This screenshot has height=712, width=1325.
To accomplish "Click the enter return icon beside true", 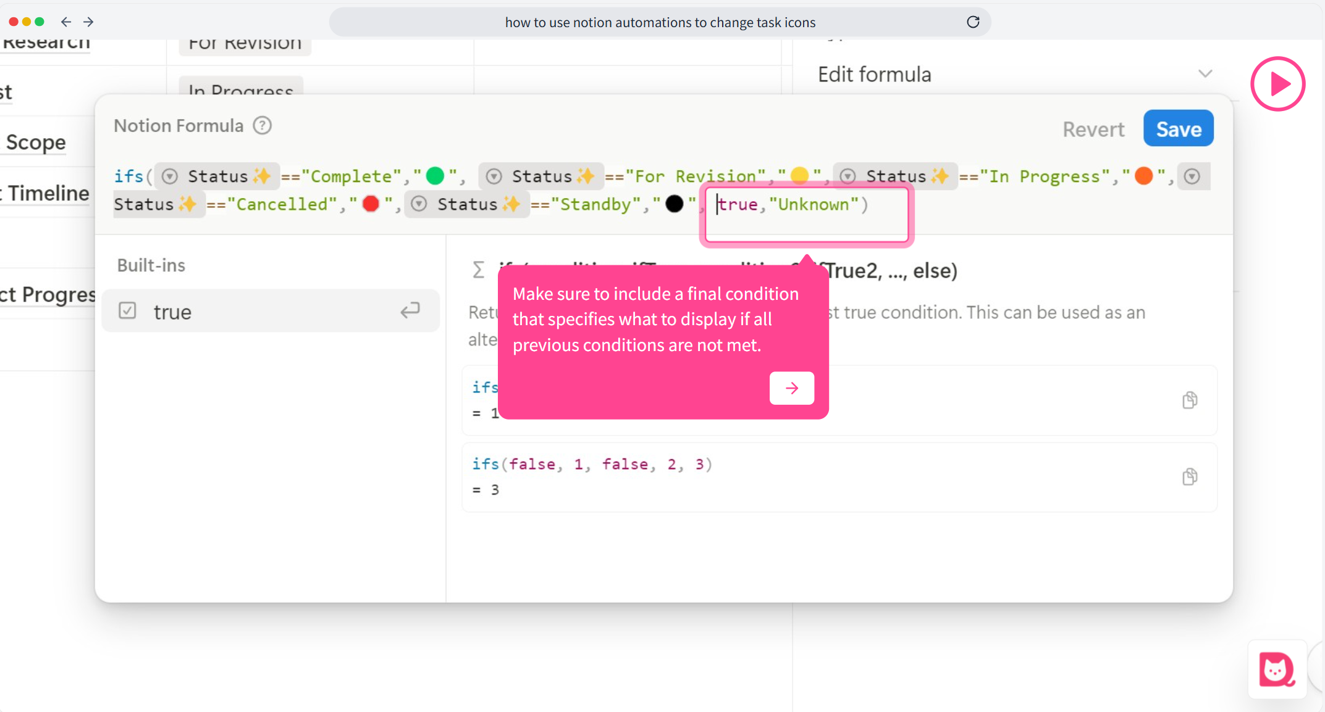I will point(410,310).
